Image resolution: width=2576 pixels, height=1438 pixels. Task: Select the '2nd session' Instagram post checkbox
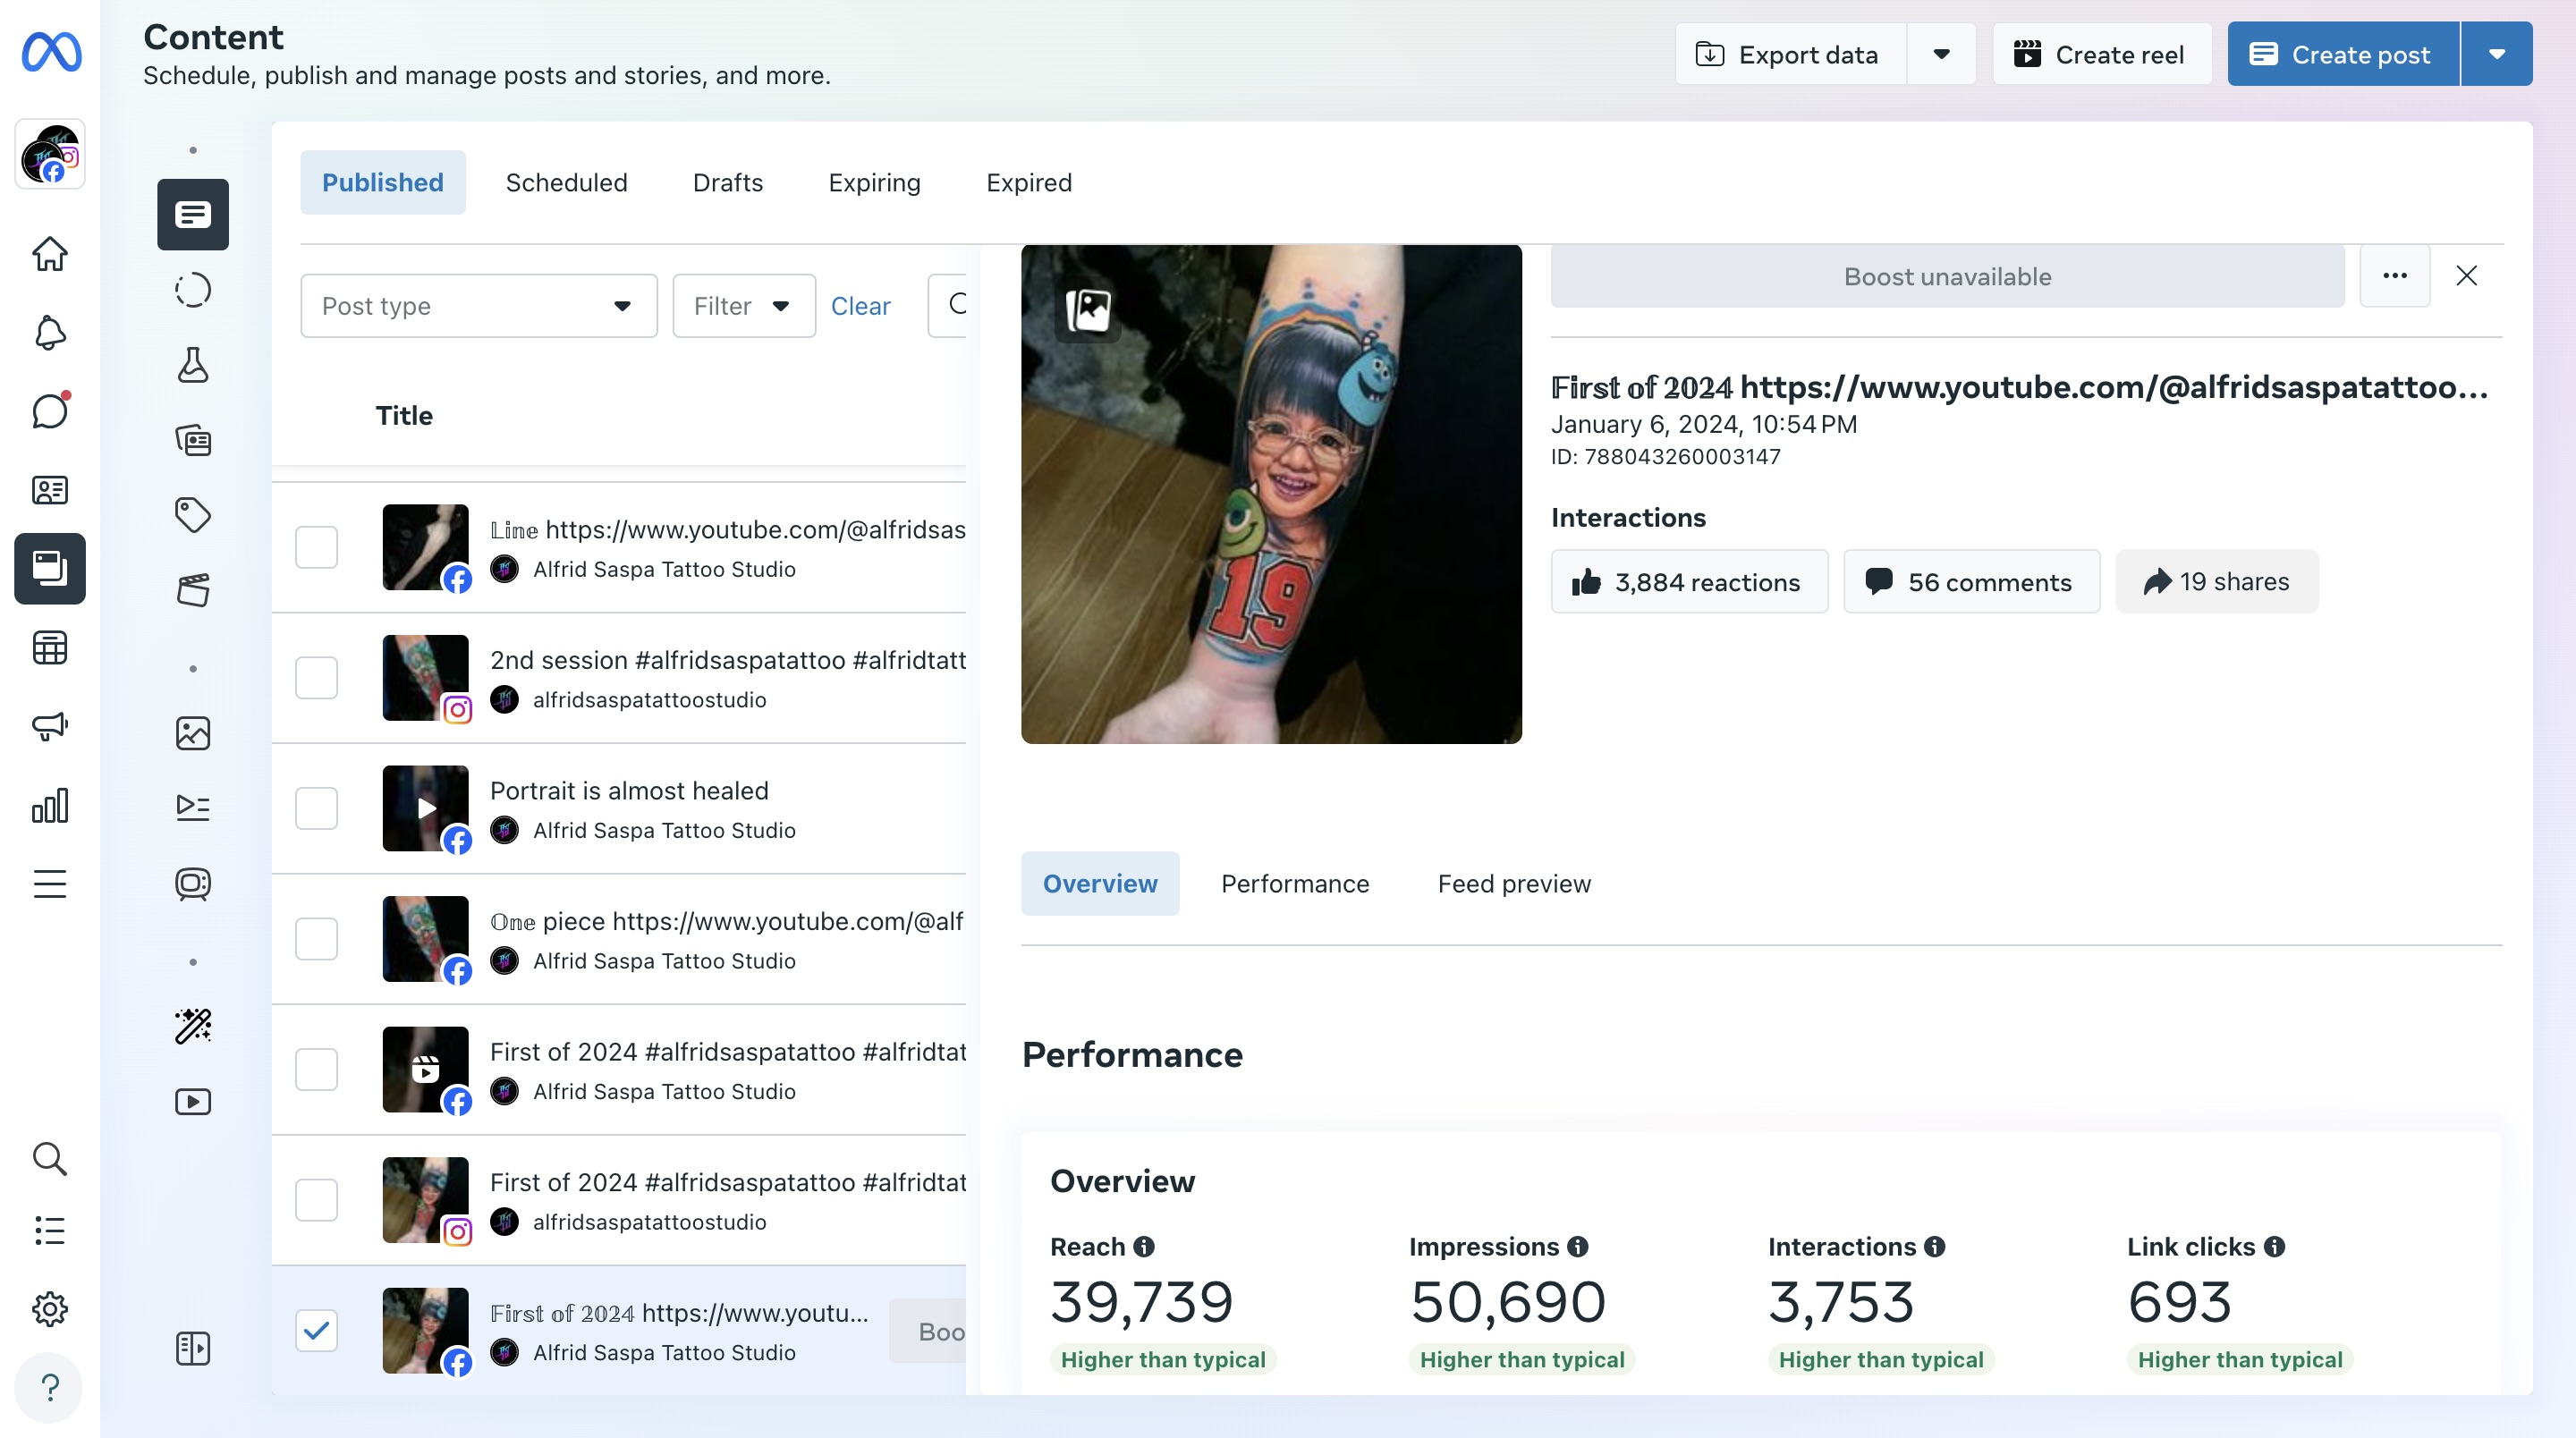pyautogui.click(x=316, y=678)
